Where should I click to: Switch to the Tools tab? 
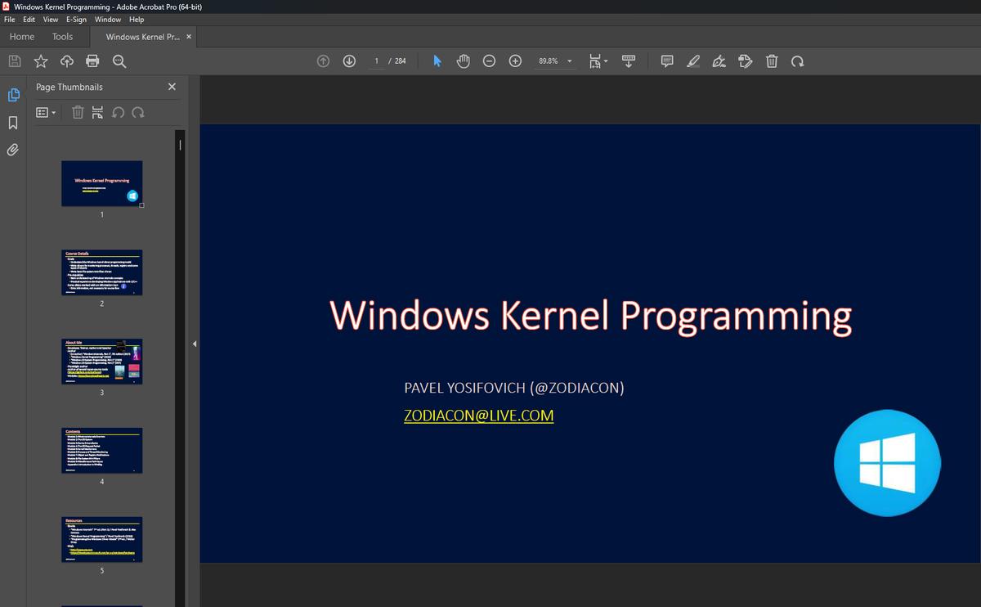tap(62, 37)
